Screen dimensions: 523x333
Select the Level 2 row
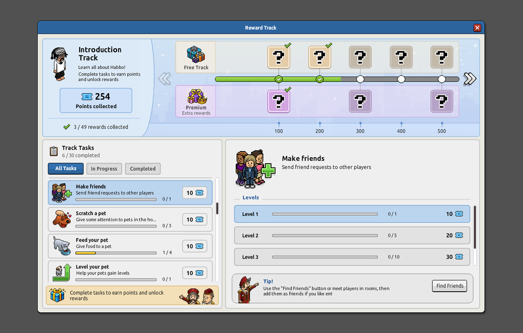(352, 235)
